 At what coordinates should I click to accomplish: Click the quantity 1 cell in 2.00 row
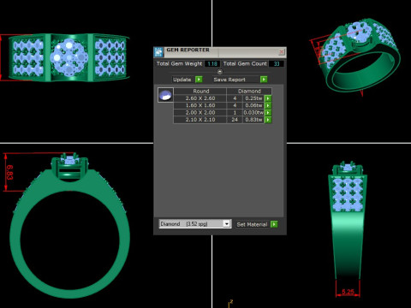click(x=235, y=113)
